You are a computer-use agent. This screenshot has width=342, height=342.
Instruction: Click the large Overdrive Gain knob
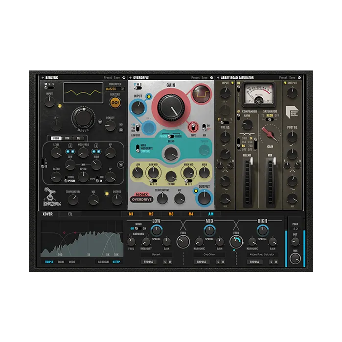tap(171, 107)
